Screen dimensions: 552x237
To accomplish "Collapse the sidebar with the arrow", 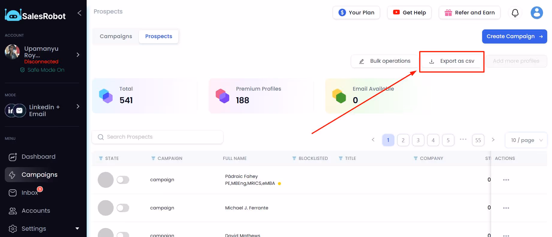I will pyautogui.click(x=79, y=13).
